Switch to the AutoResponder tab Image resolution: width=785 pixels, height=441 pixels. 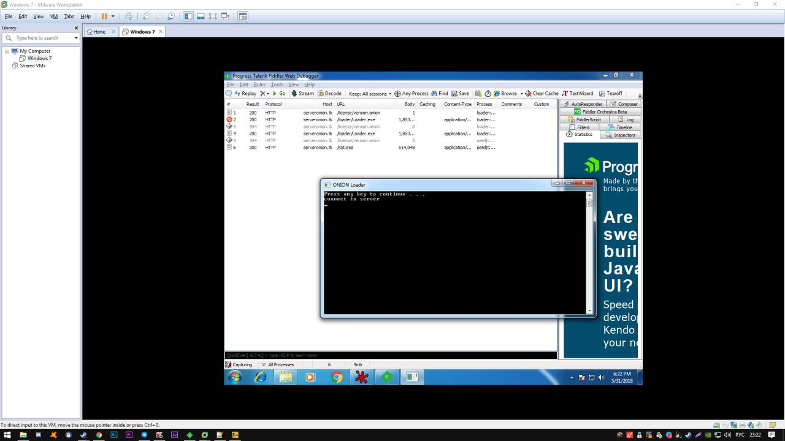[583, 104]
